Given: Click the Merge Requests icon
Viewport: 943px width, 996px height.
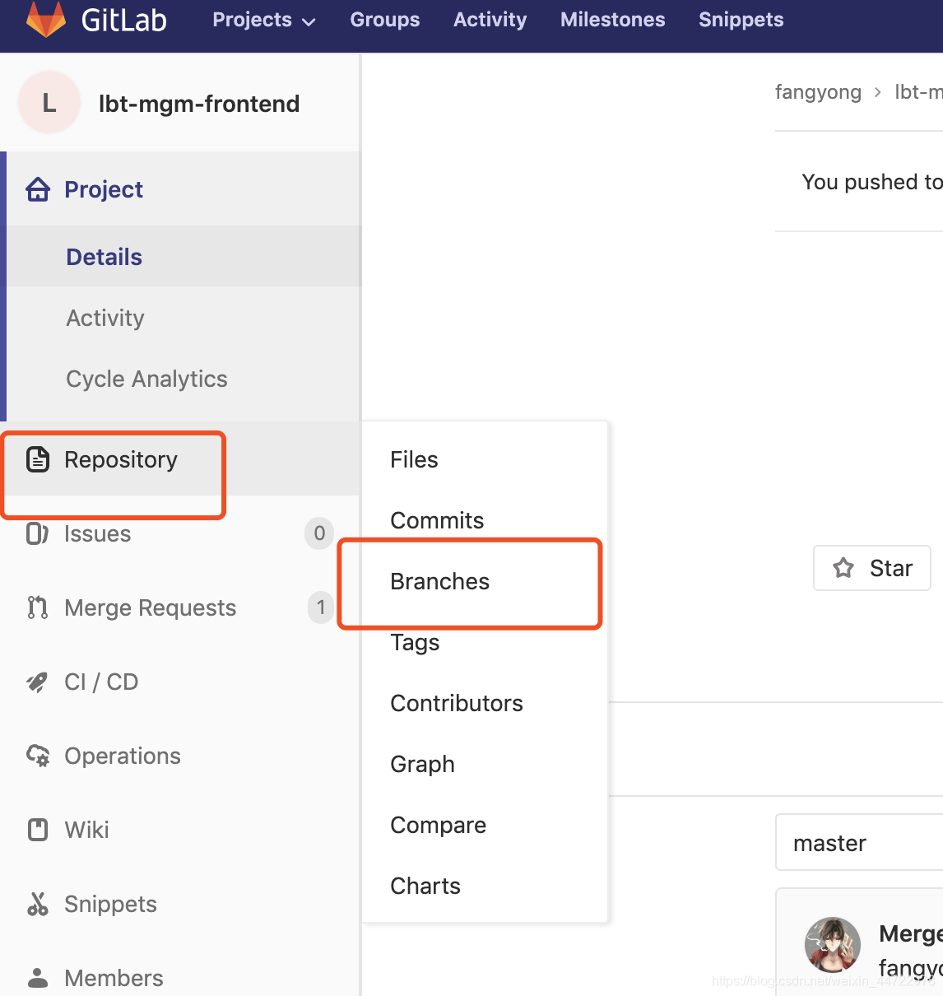Looking at the screenshot, I should (38, 607).
